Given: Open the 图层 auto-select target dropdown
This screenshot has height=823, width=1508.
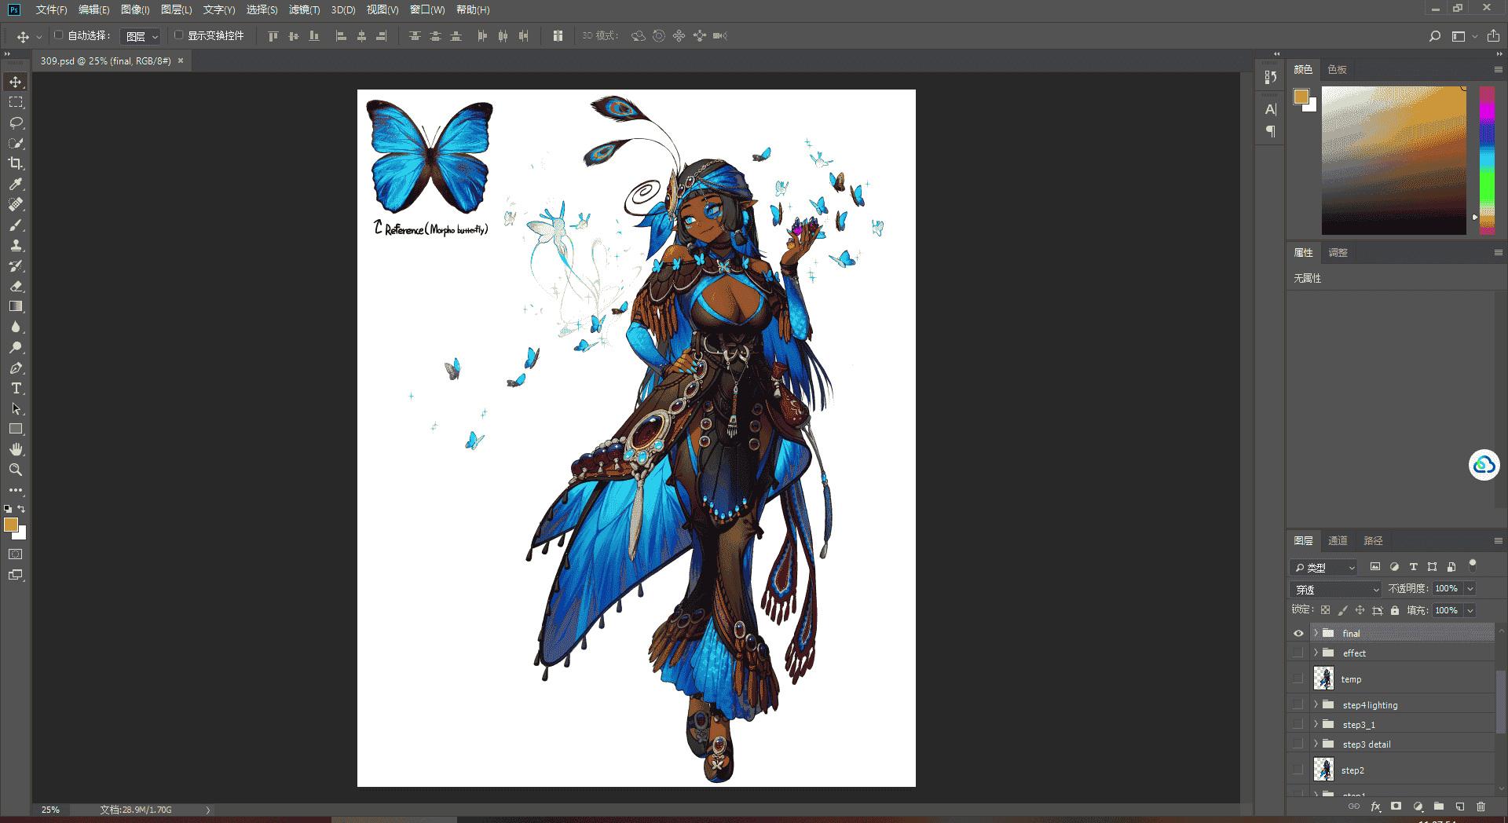Looking at the screenshot, I should [141, 36].
